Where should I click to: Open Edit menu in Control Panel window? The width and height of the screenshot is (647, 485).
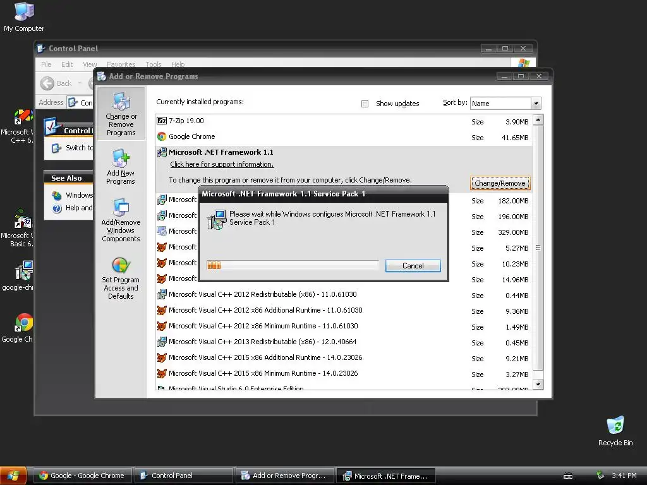(x=67, y=64)
